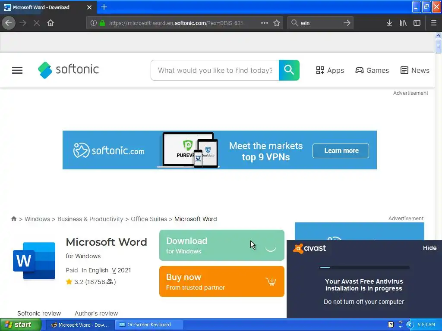Open a new tab with plus button

104,7
